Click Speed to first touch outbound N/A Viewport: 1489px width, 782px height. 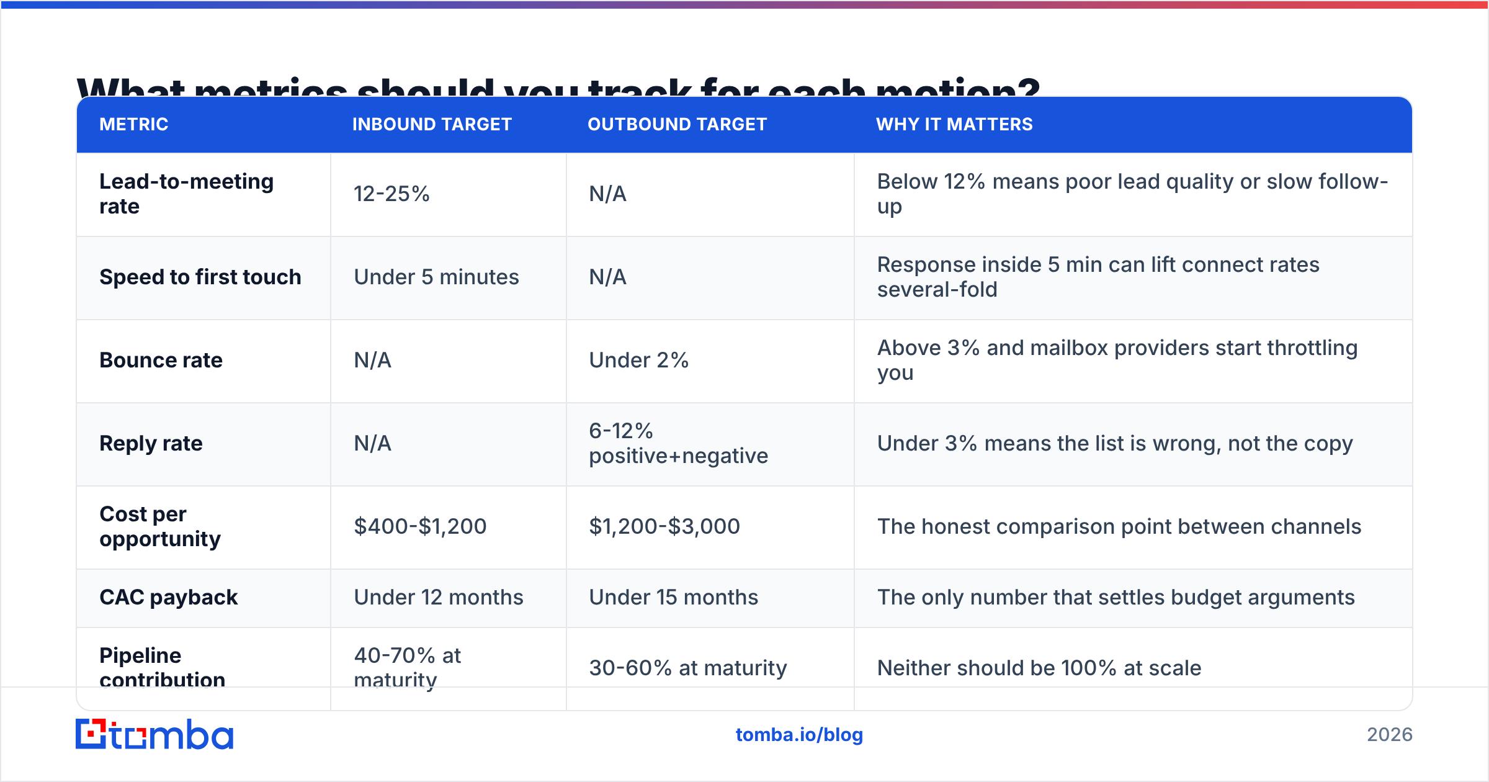tap(607, 277)
